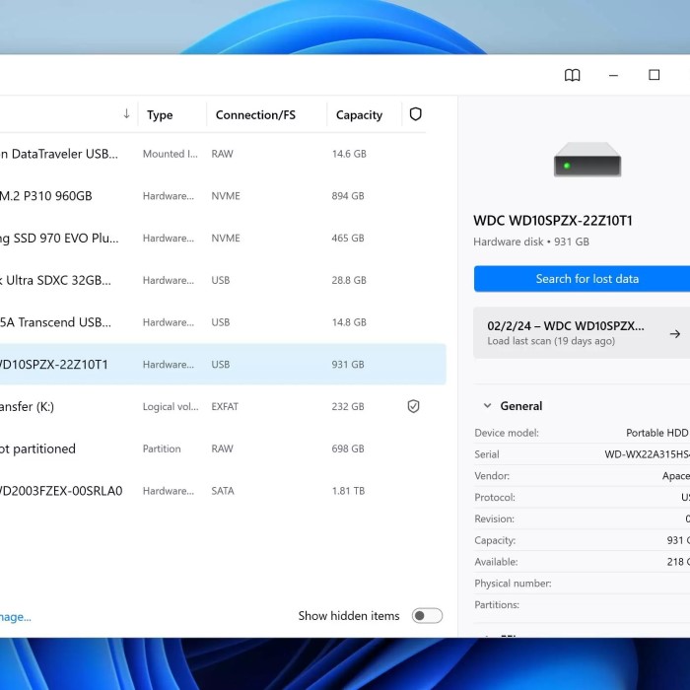
Task: Click the 14.8 GB capacity cell
Action: click(x=349, y=322)
